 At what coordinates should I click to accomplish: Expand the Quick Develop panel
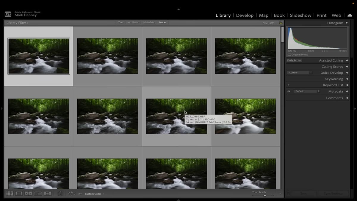(347, 73)
